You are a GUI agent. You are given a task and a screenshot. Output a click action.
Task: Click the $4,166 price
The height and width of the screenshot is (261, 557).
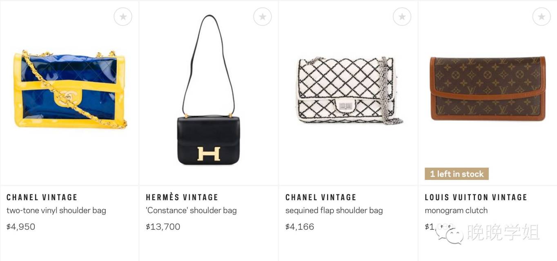300,227
